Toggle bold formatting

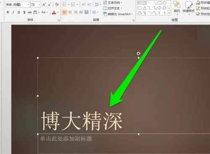click(8, 12)
